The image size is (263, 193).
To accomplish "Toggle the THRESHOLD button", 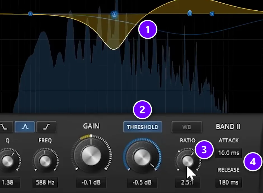I will 143,127.
